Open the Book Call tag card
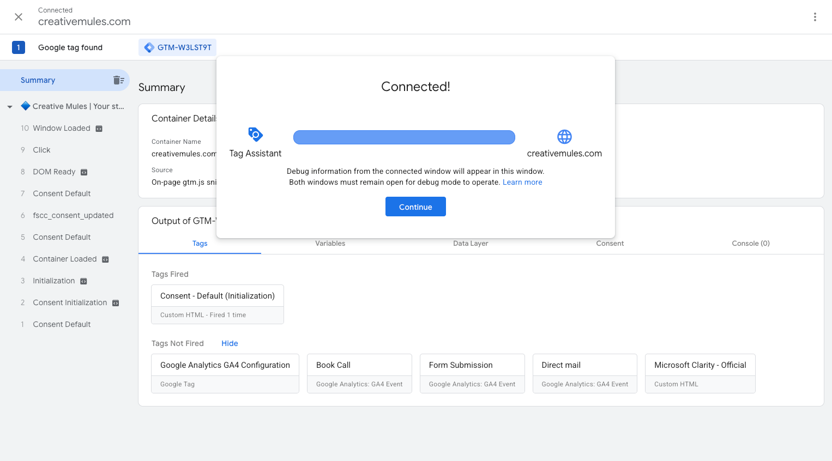The image size is (832, 461). pyautogui.click(x=359, y=373)
